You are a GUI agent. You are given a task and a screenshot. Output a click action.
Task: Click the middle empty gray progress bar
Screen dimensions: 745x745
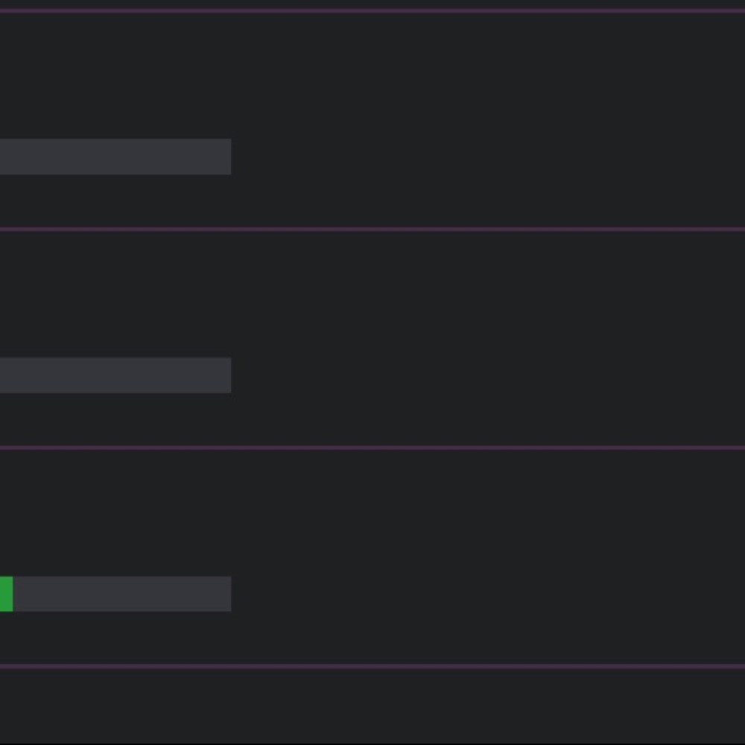click(115, 375)
